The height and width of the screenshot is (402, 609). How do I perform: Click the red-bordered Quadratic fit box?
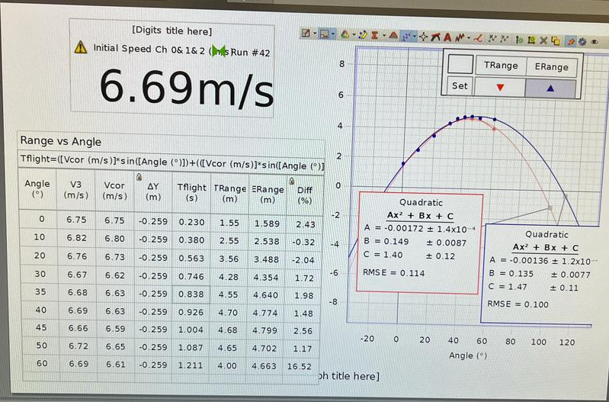click(419, 243)
